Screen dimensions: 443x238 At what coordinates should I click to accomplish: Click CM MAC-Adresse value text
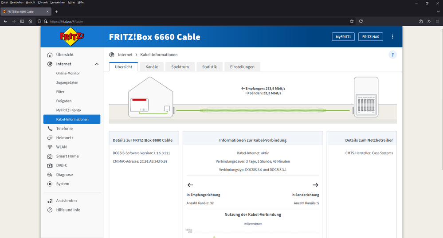pyautogui.click(x=153, y=161)
